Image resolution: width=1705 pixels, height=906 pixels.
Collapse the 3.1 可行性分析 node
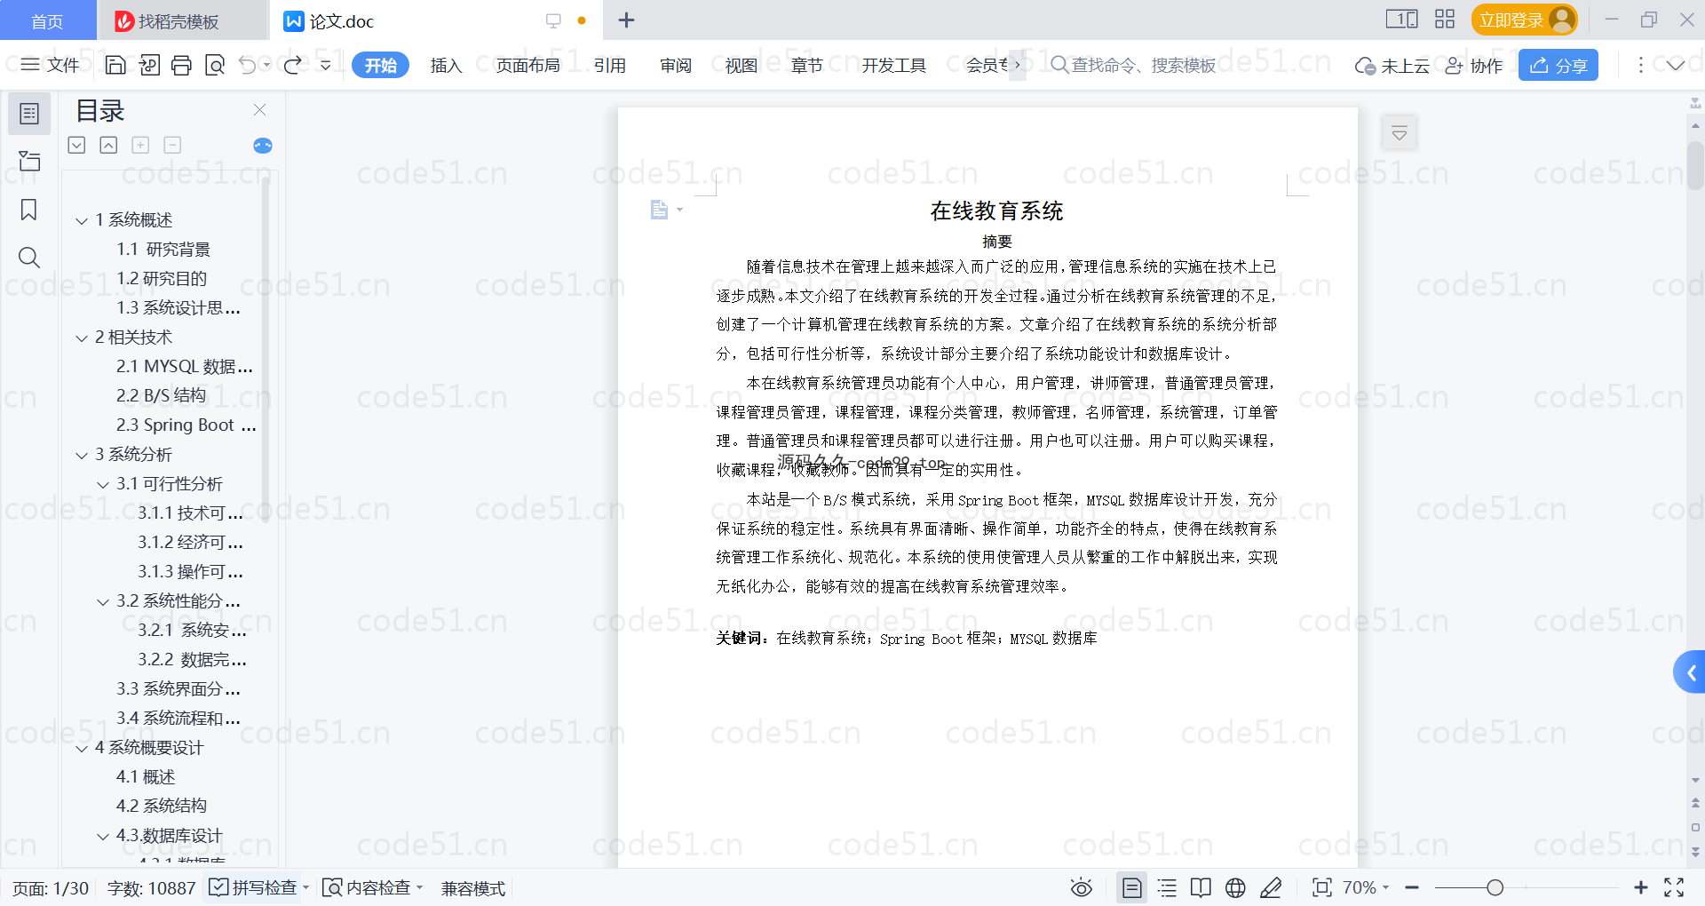[x=103, y=484]
